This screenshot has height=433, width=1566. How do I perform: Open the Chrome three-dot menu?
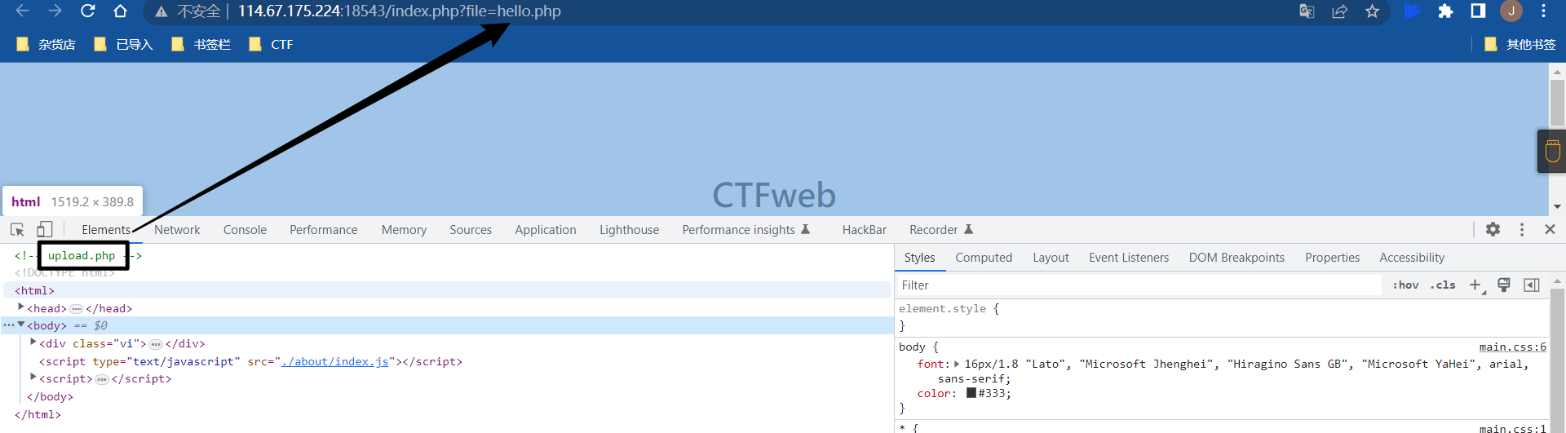(x=1543, y=11)
